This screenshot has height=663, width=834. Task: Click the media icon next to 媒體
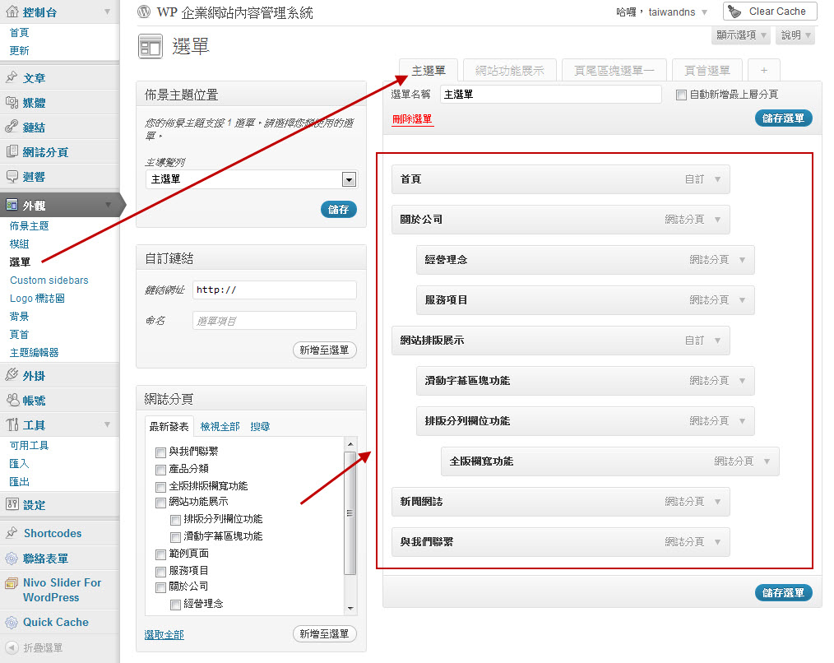pos(12,102)
